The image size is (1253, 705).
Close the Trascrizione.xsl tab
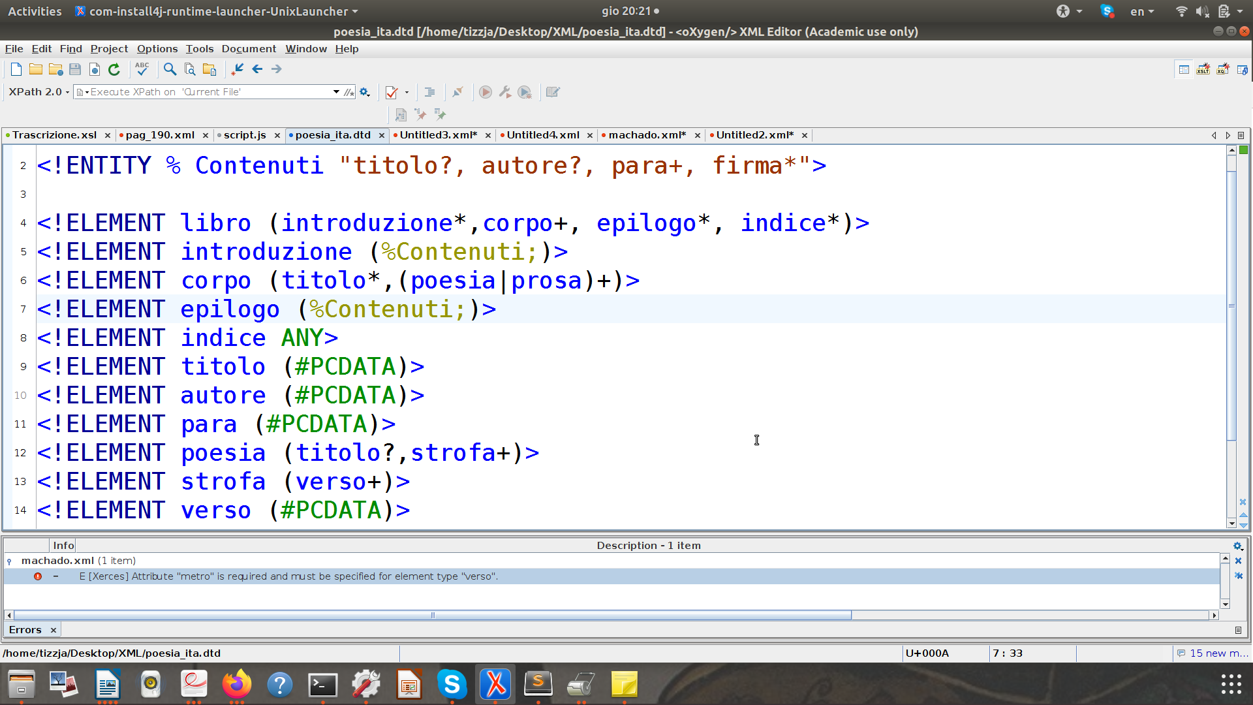(x=108, y=135)
